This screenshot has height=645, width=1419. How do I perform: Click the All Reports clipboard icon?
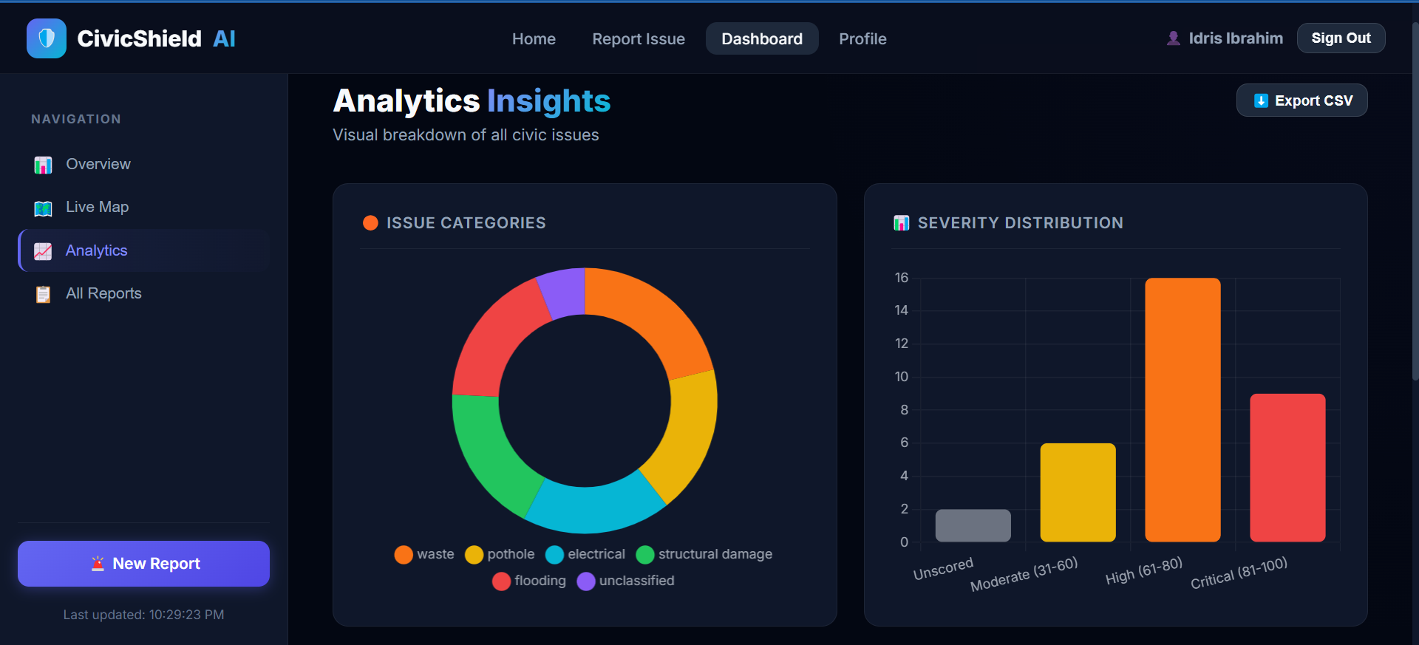[x=43, y=294]
